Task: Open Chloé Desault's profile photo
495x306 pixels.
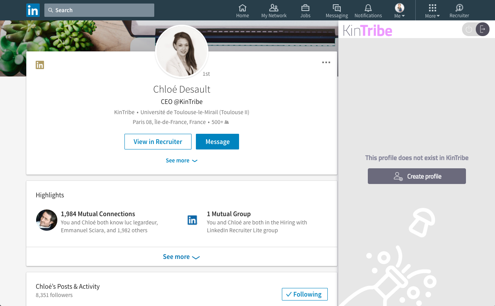Action: 182,52
